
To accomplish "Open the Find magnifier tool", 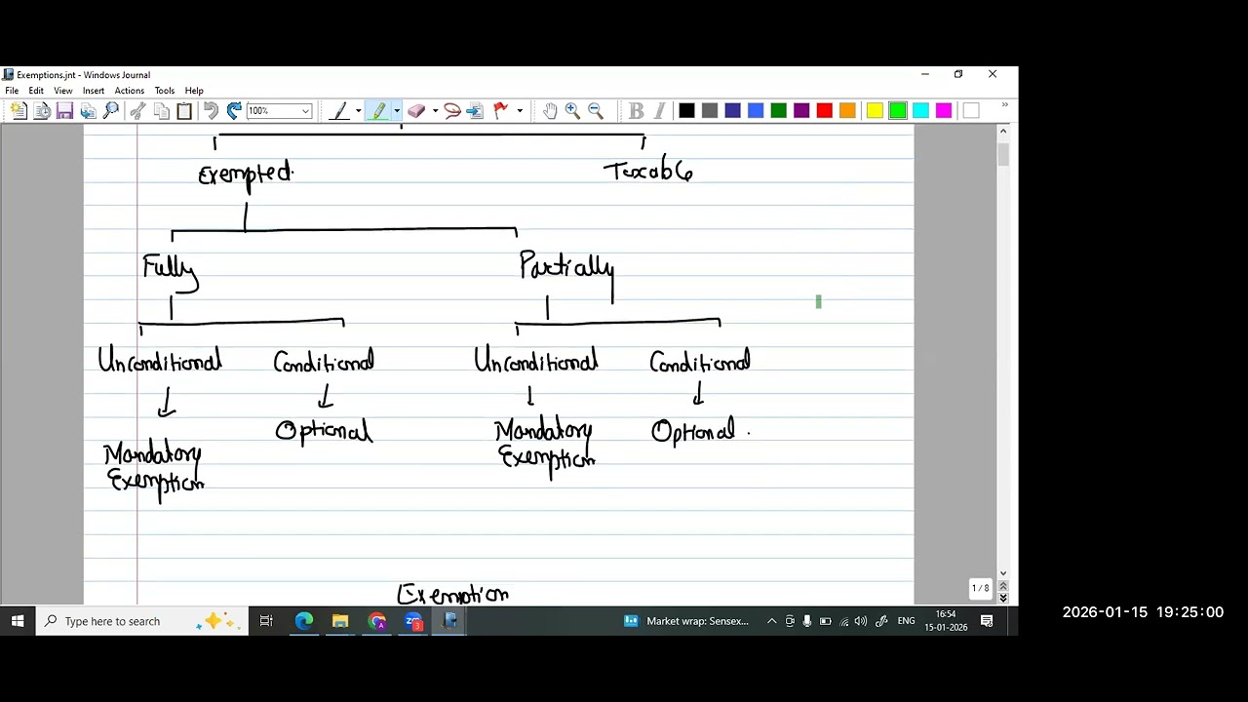I will [111, 111].
